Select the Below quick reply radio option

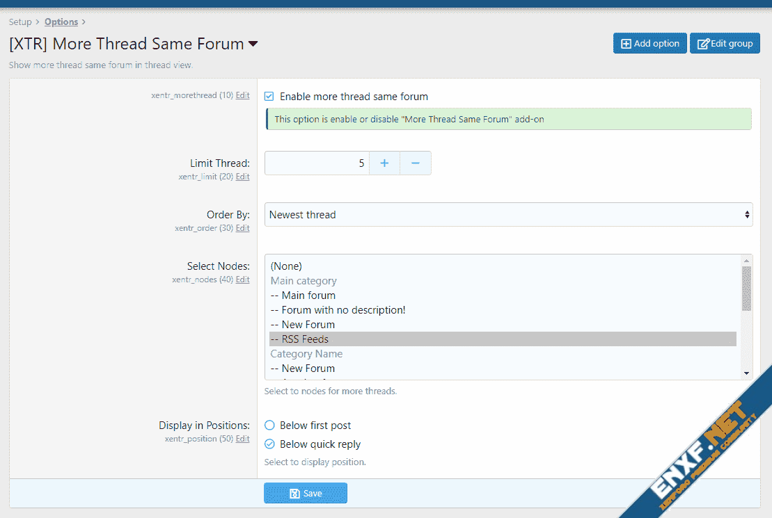(x=269, y=444)
